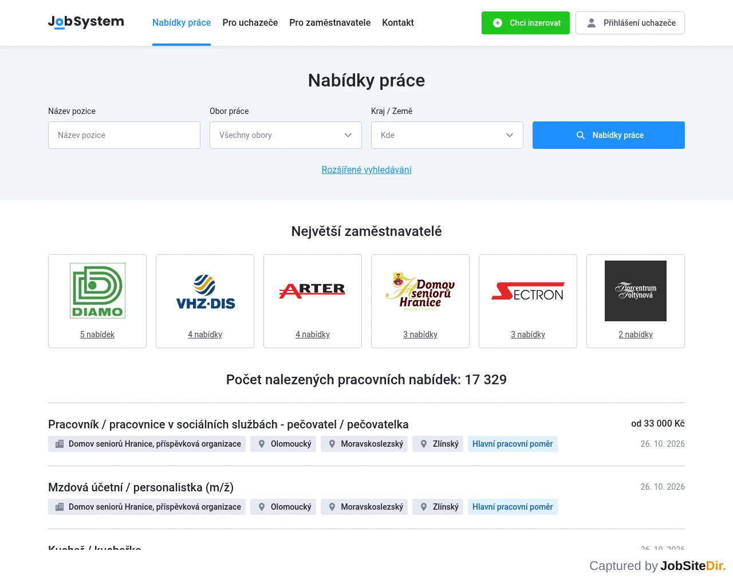Viewport: 733px width, 583px height.
Task: Click the od 33 000 Kč salary text
Action: [x=658, y=424]
